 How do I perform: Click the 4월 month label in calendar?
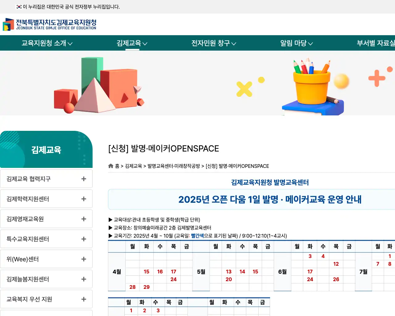click(x=117, y=272)
